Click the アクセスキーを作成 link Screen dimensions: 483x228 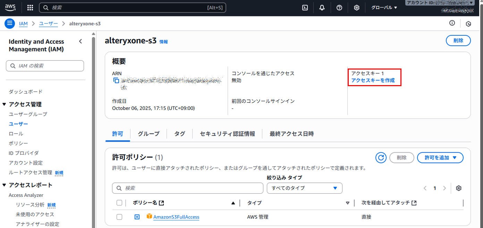[x=373, y=80]
